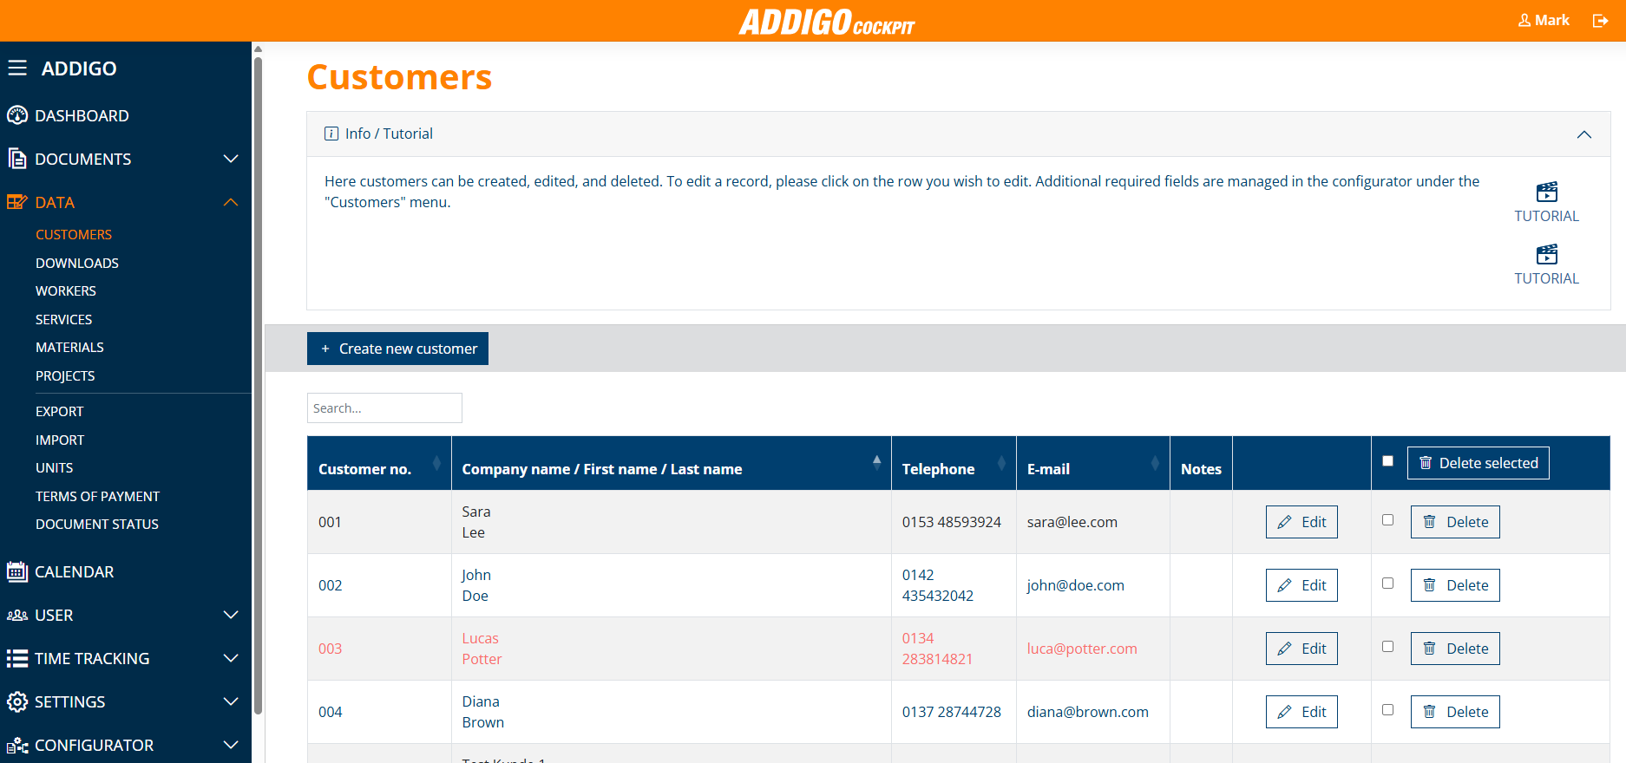1626x763 pixels.
Task: Check the checkbox for customer 001
Action: (x=1388, y=520)
